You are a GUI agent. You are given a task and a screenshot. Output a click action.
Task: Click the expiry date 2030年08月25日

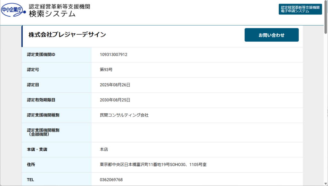click(x=115, y=100)
